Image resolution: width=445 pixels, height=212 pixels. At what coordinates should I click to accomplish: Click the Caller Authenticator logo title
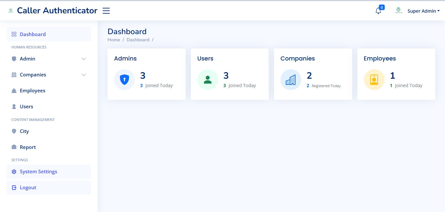pyautogui.click(x=57, y=11)
